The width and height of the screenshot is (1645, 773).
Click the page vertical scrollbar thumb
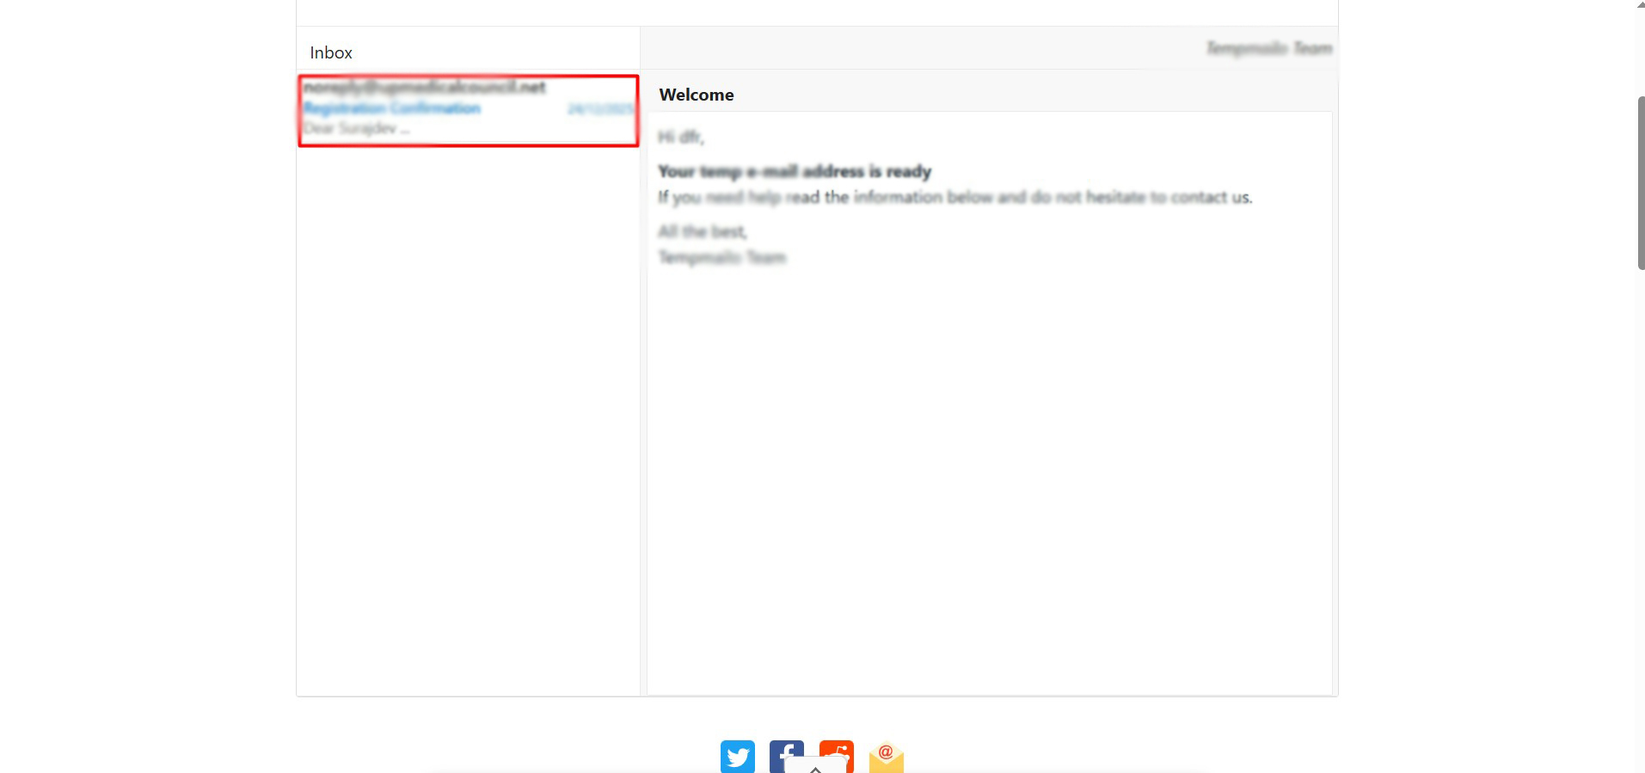coord(1641,183)
